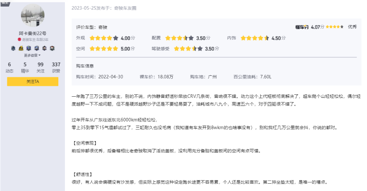367x191 pixels.
Task: Expand the 更多徽章 dropdown
Action: (32, 55)
